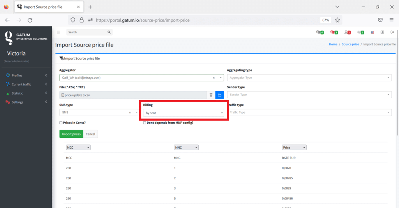399x208 pixels.
Task: Check Dont depends from MNP config
Action: click(x=145, y=123)
